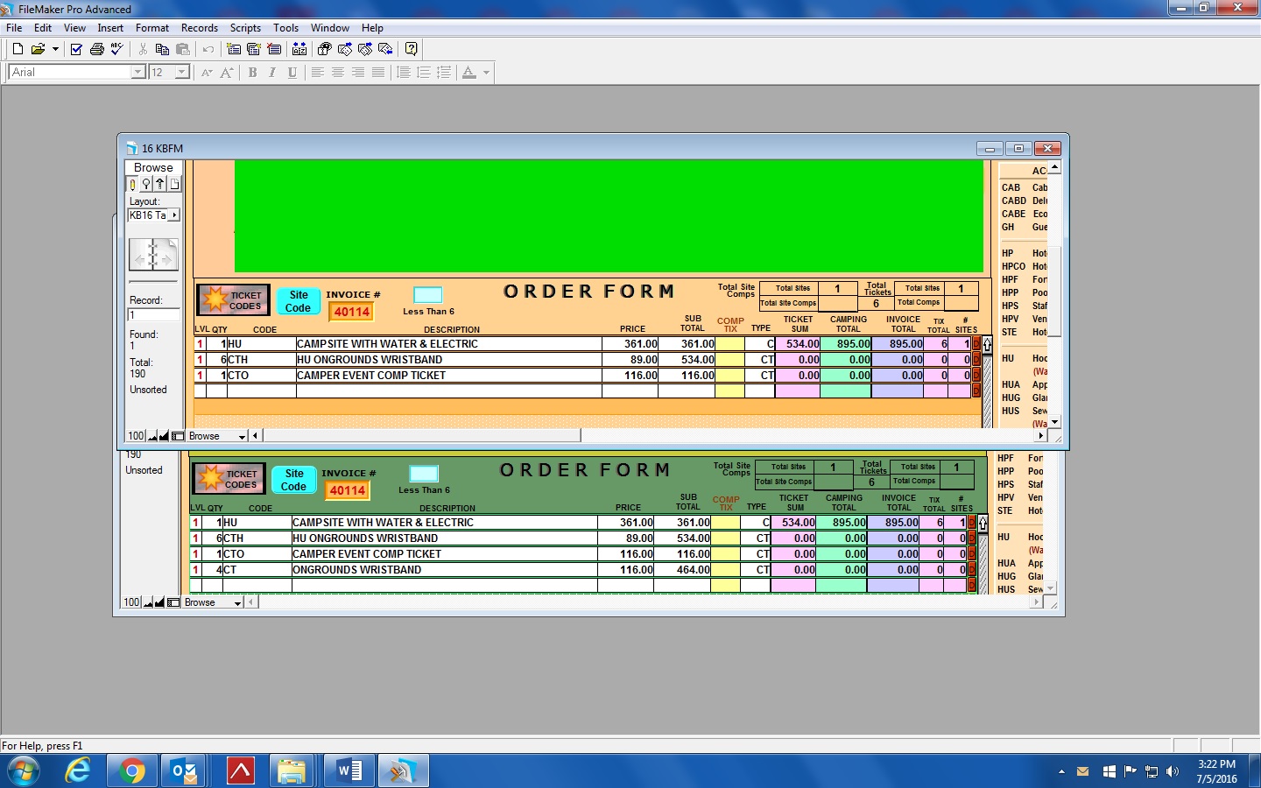Open the text color dropdown arrow
The height and width of the screenshot is (788, 1261).
pos(486,73)
